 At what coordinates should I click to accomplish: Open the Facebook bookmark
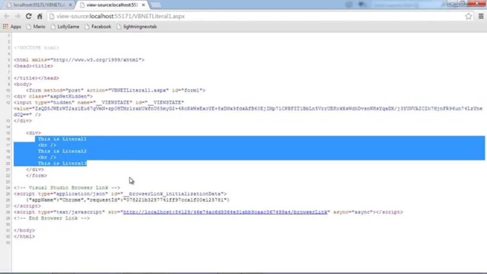(98, 27)
